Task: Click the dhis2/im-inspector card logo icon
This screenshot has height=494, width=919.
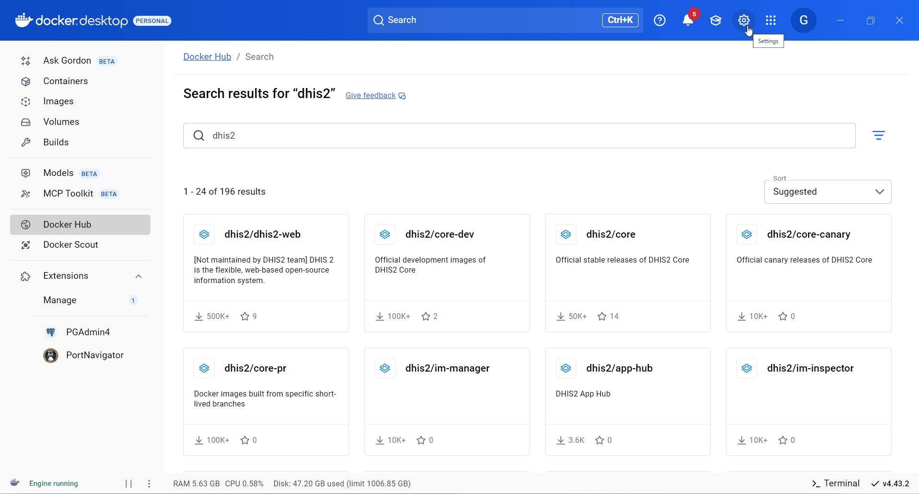Action: 747,368
